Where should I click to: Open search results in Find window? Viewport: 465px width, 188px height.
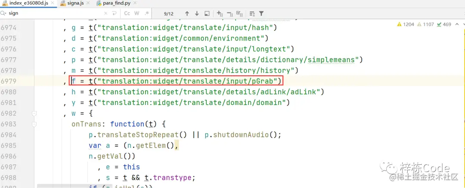tap(207, 13)
